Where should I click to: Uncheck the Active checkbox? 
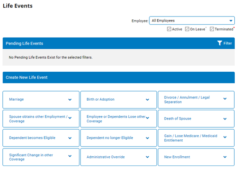coord(169,29)
